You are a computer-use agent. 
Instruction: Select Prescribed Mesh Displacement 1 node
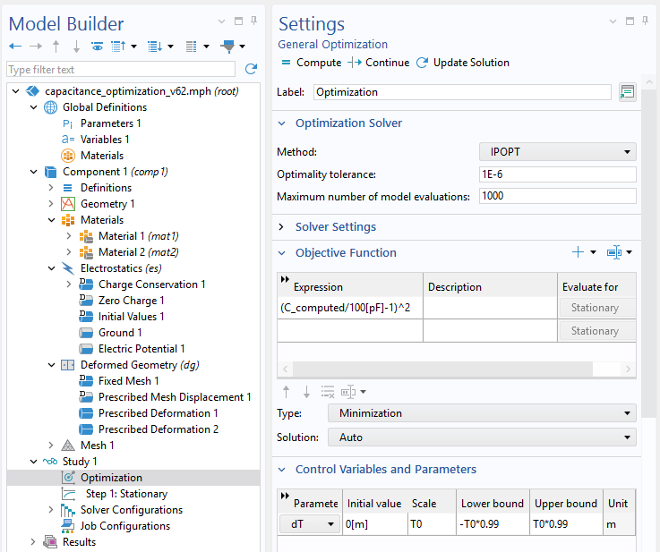point(175,397)
